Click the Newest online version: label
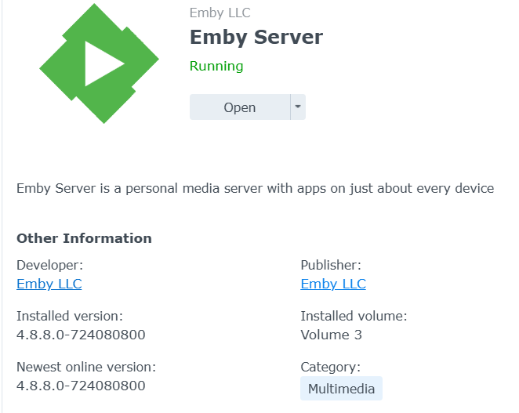 [86, 367]
